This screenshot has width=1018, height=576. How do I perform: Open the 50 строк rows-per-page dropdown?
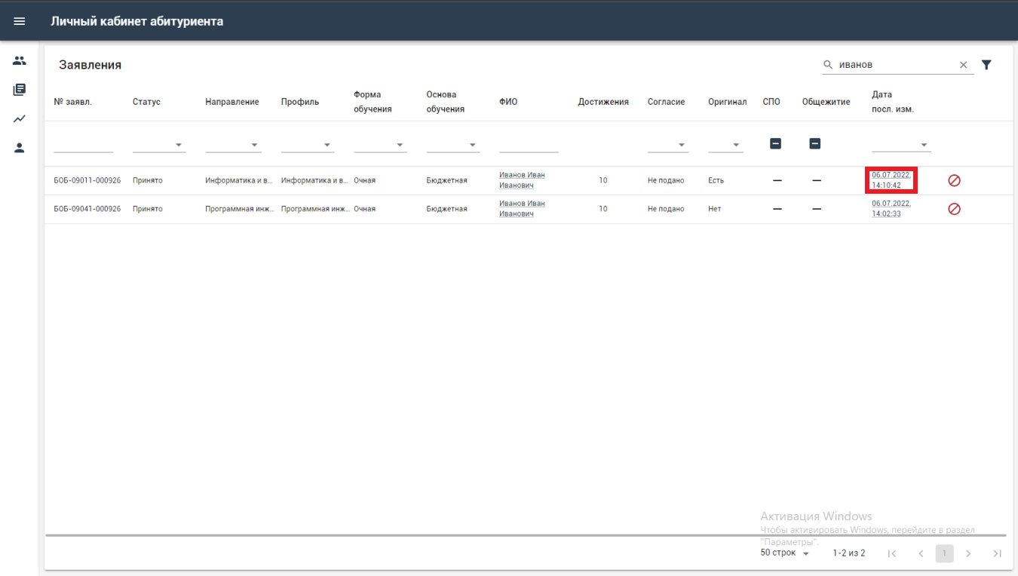point(784,553)
